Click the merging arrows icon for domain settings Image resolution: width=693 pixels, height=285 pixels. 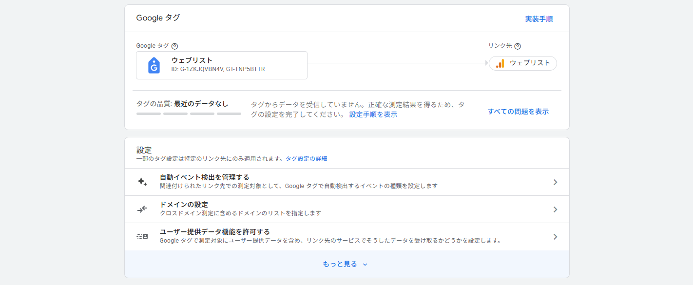click(x=142, y=209)
